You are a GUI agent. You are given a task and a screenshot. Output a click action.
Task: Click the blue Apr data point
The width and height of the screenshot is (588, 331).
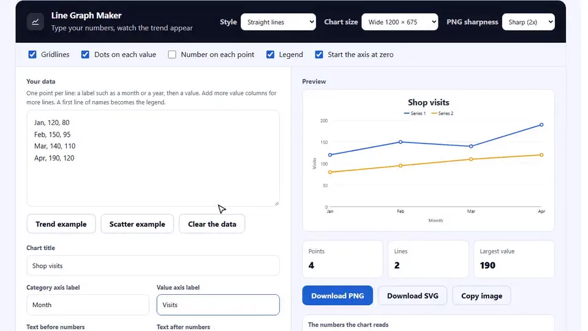(541, 124)
